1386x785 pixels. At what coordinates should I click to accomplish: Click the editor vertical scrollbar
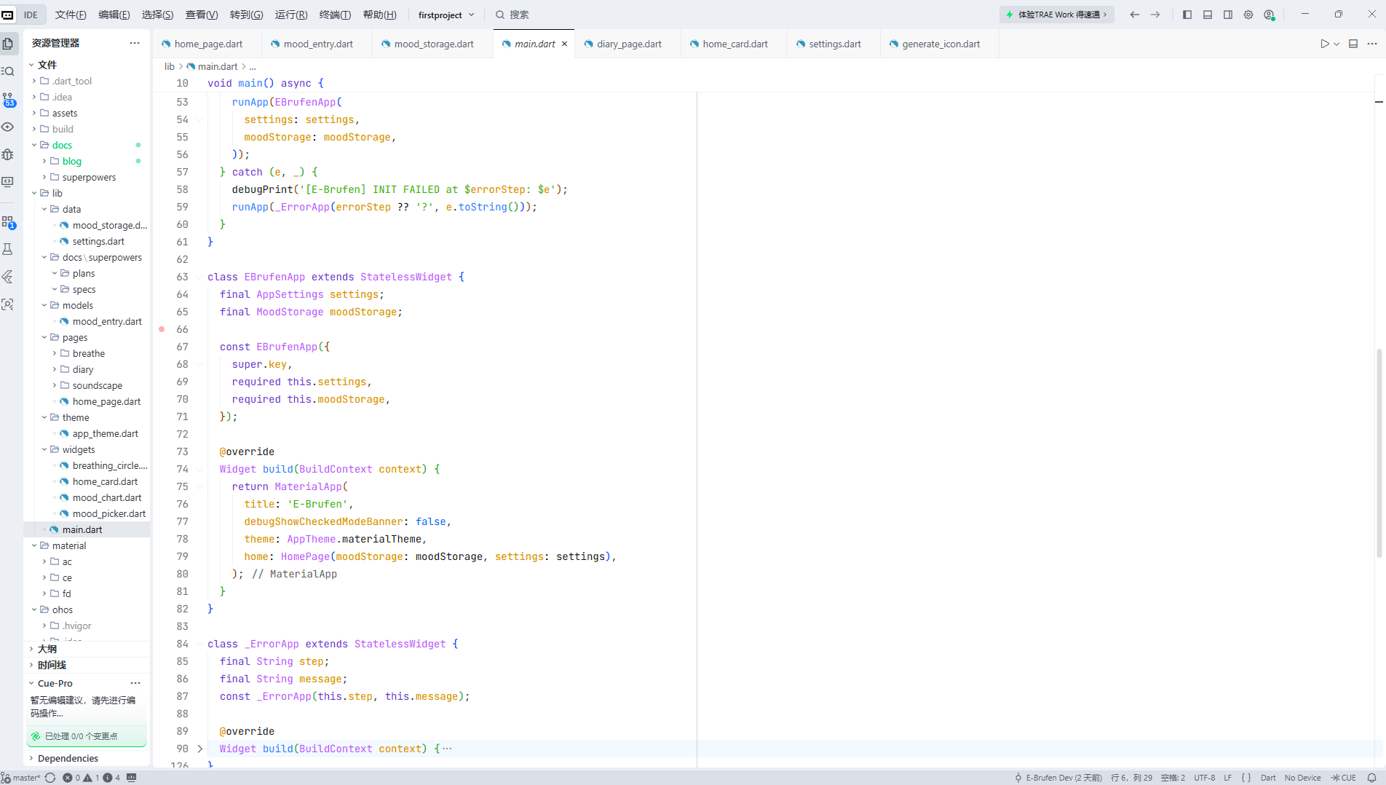[x=1379, y=451]
